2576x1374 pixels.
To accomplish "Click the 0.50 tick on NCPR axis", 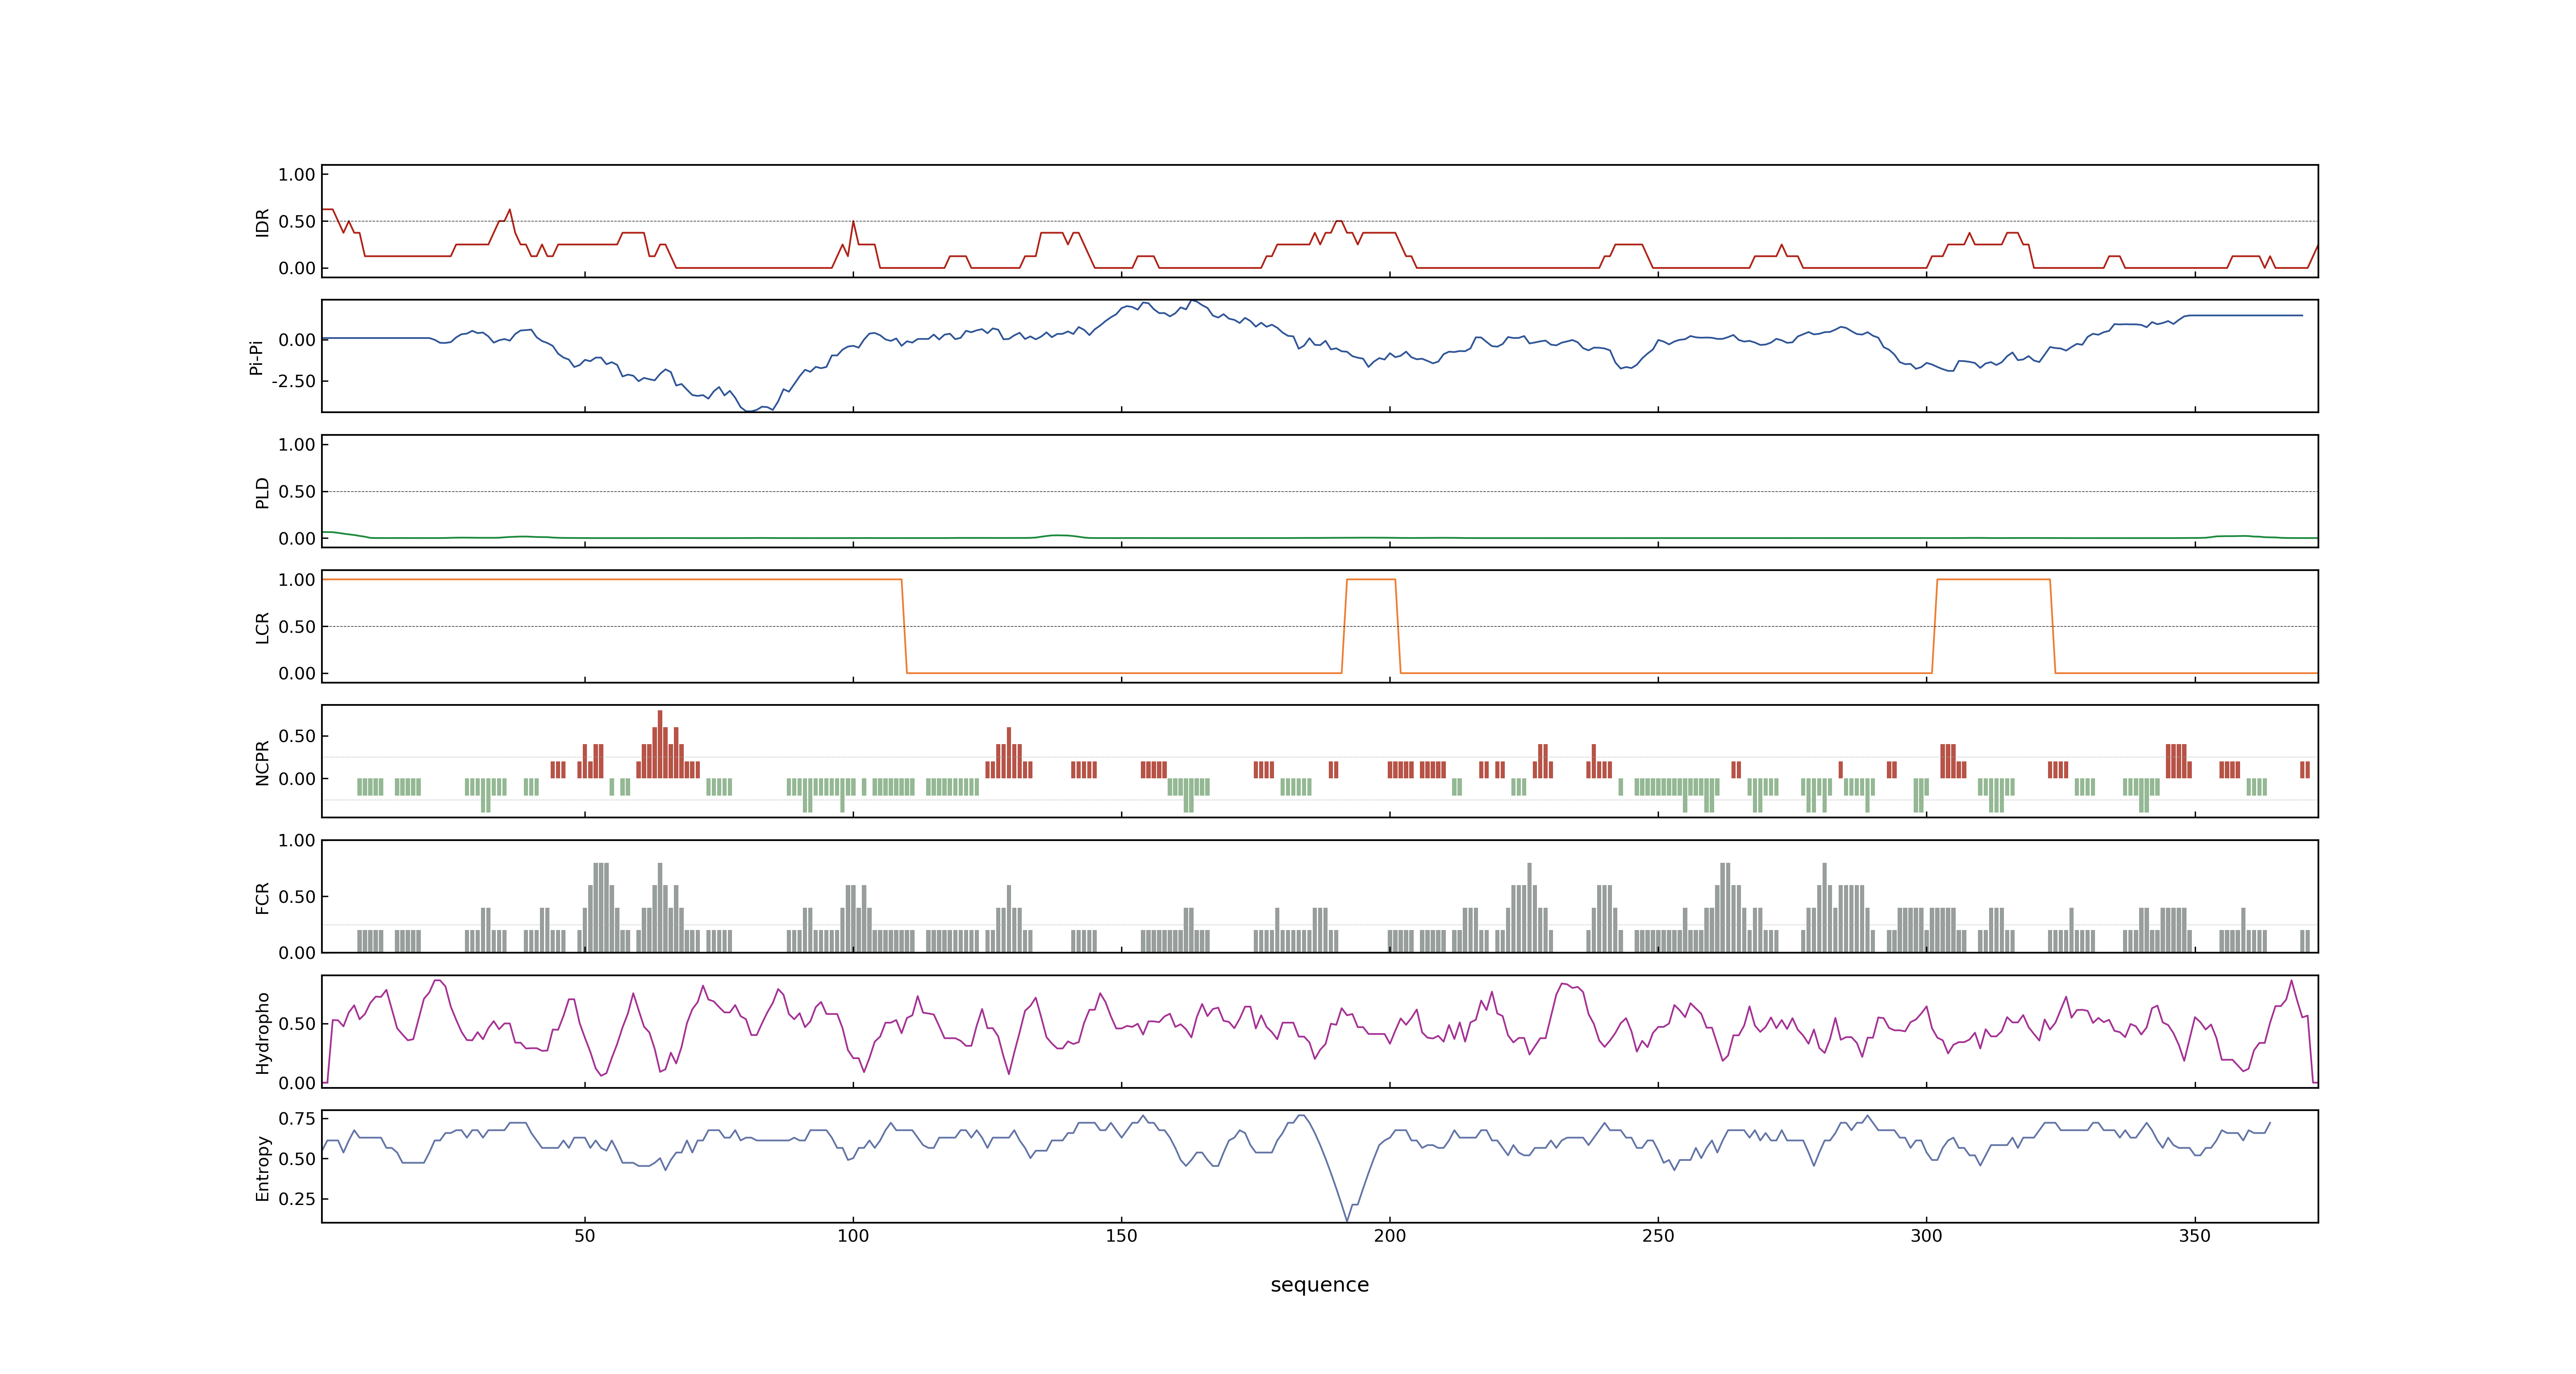I will coord(297,735).
